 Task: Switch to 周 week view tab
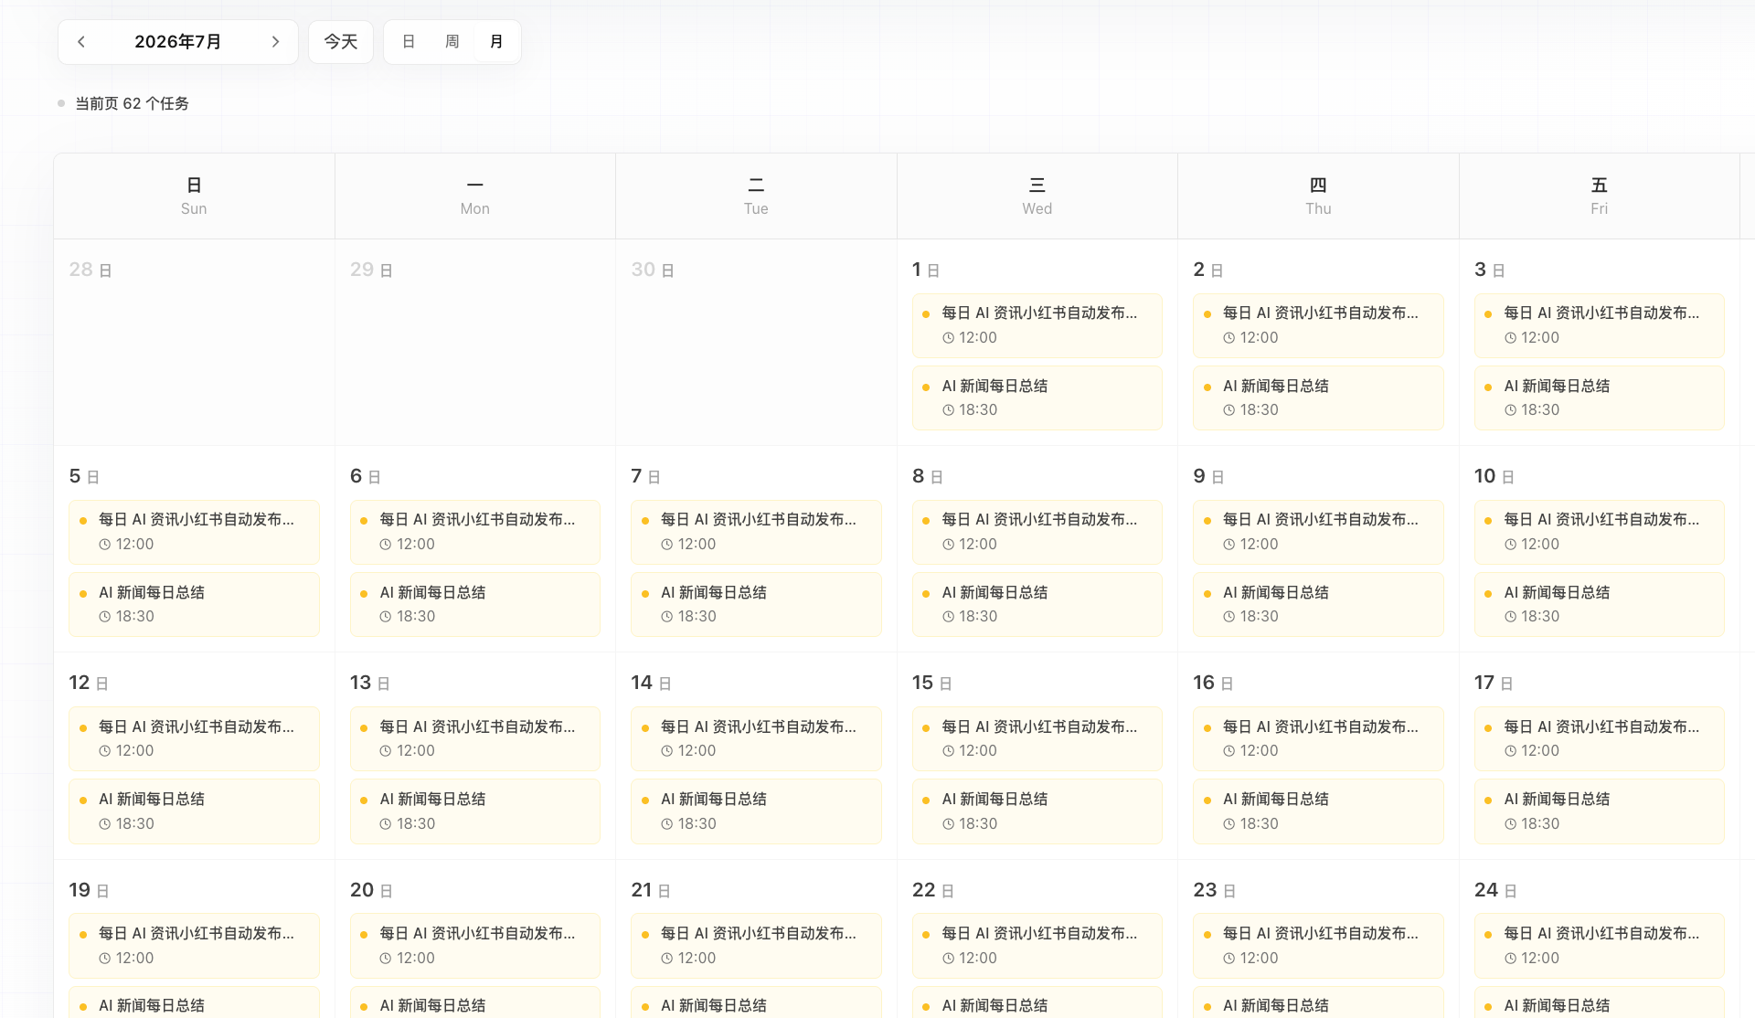[x=452, y=42]
